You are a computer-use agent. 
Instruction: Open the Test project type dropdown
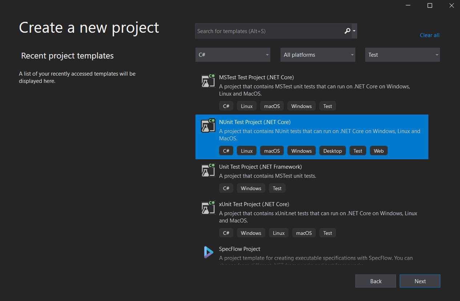pos(402,55)
